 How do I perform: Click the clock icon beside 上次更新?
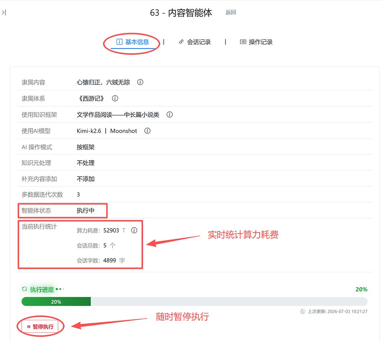(303, 311)
